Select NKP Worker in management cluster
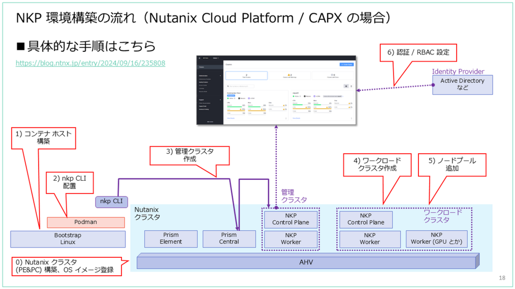 (x=291, y=239)
